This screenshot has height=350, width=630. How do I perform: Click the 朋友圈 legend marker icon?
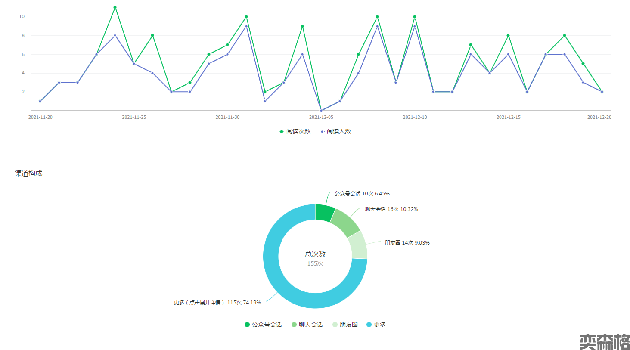coord(335,325)
